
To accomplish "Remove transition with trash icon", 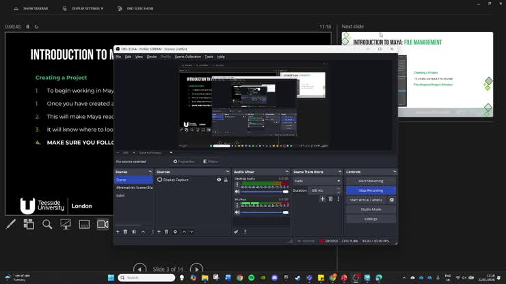I will [x=330, y=199].
